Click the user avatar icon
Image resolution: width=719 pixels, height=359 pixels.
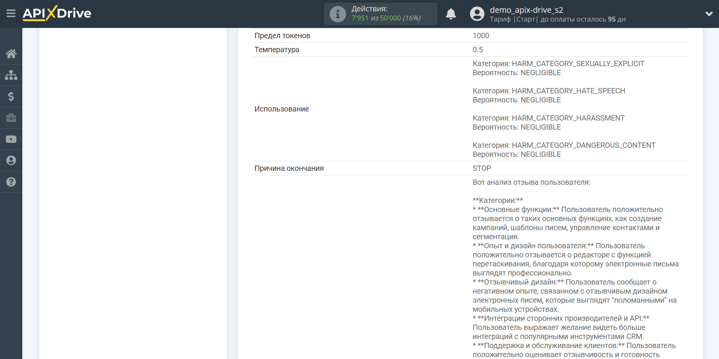[x=477, y=14]
